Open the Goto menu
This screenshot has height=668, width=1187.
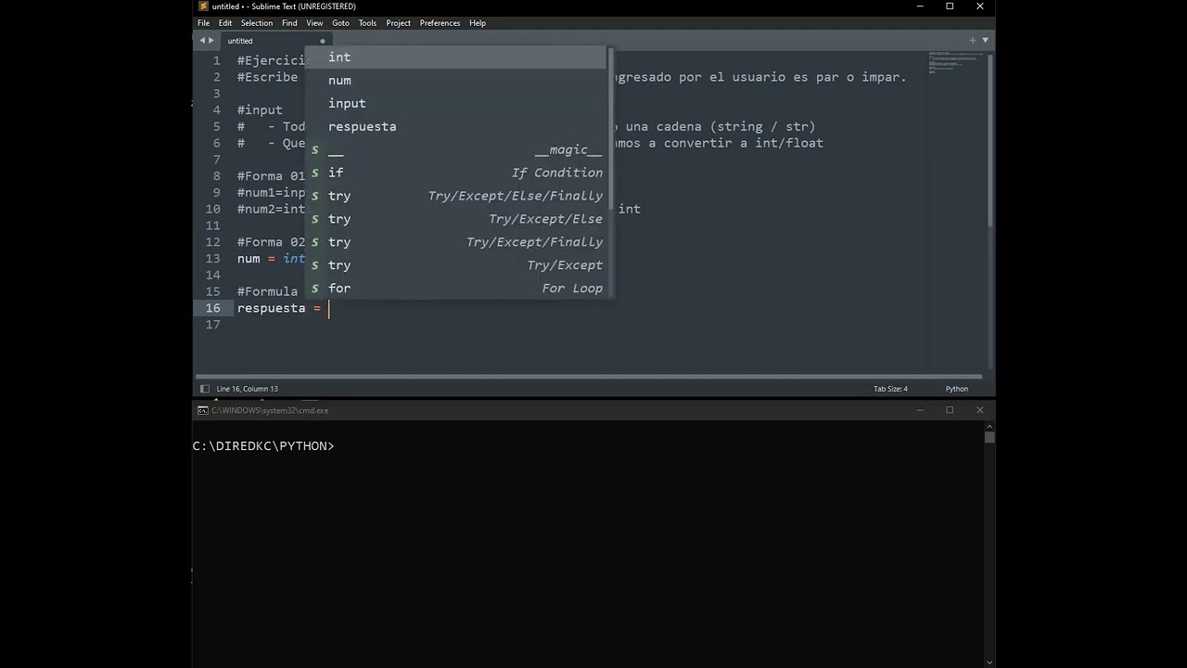tap(340, 23)
